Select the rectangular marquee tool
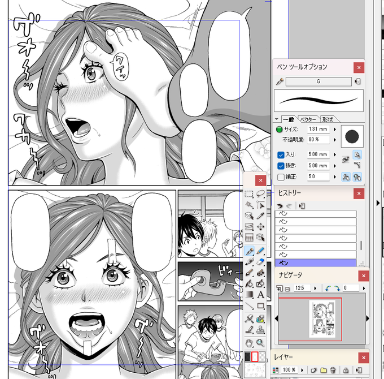 click(x=249, y=194)
